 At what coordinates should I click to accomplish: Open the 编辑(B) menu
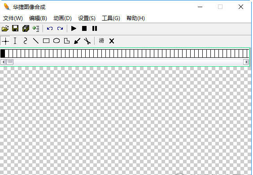(x=38, y=18)
